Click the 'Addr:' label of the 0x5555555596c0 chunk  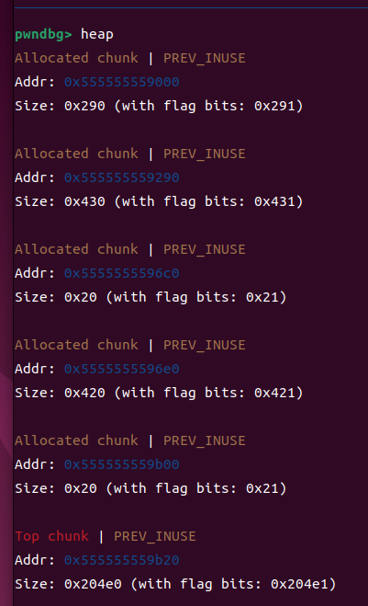click(35, 273)
